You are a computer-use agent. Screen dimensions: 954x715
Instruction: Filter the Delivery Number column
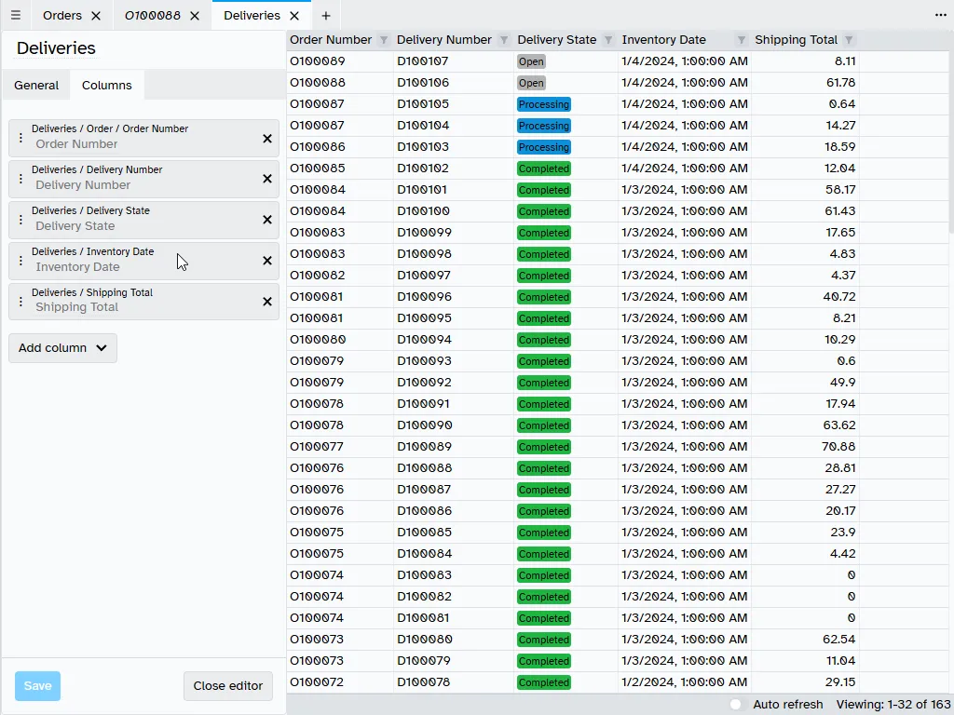[504, 40]
